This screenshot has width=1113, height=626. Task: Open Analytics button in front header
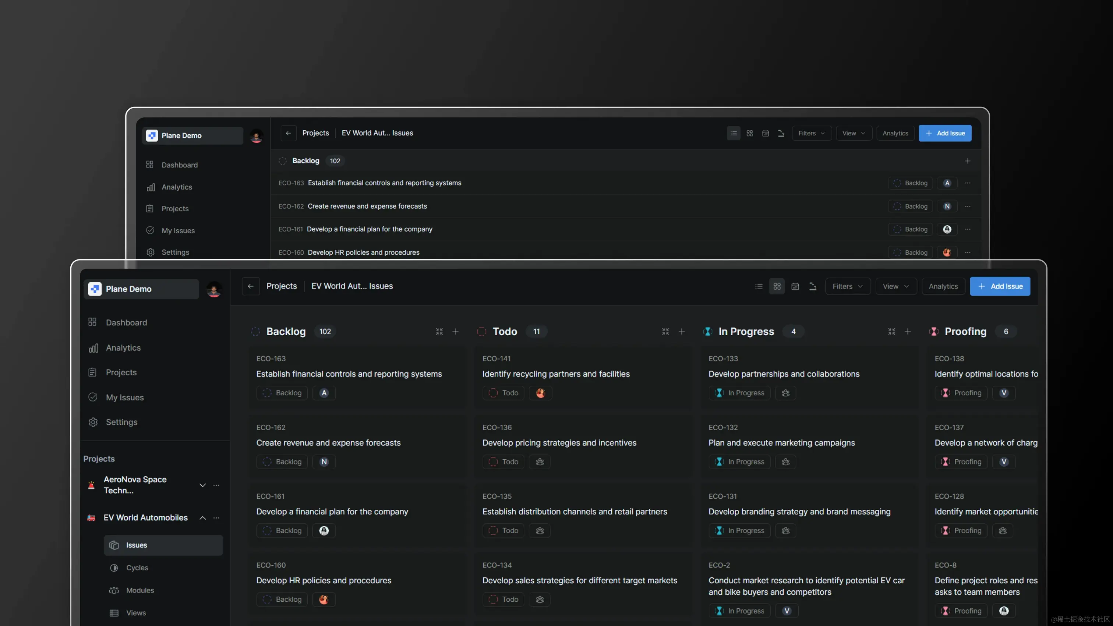pyautogui.click(x=943, y=286)
